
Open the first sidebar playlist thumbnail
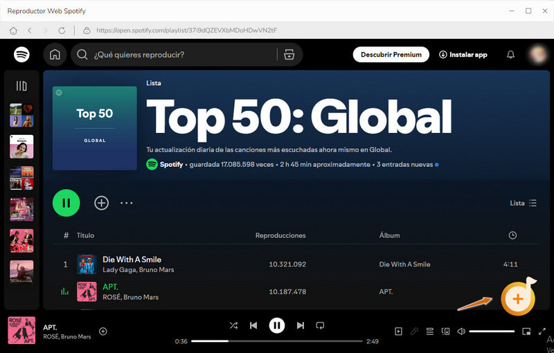pos(21,115)
